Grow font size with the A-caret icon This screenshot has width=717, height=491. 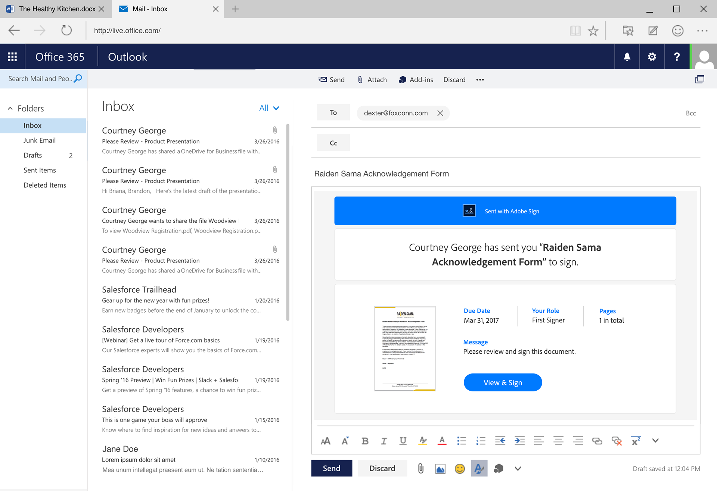point(345,441)
